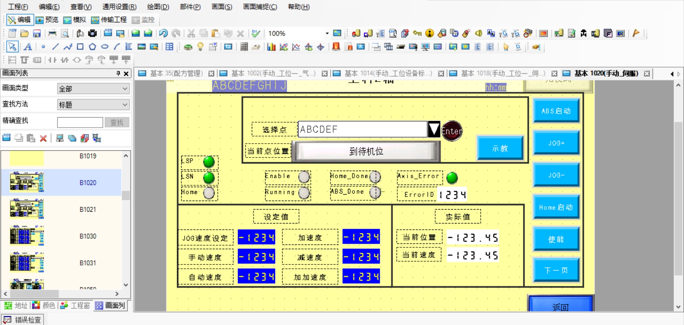Select the arrow pointer selection tool

12,47
